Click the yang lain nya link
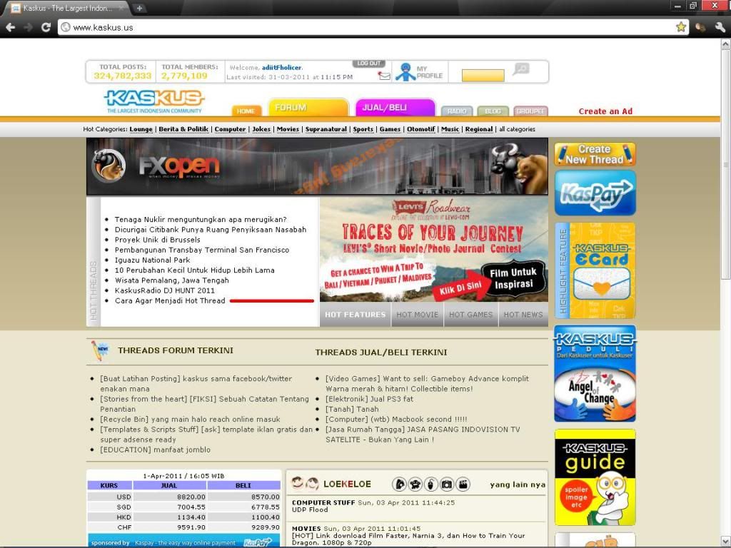Image resolution: width=731 pixels, height=548 pixels. 518,484
